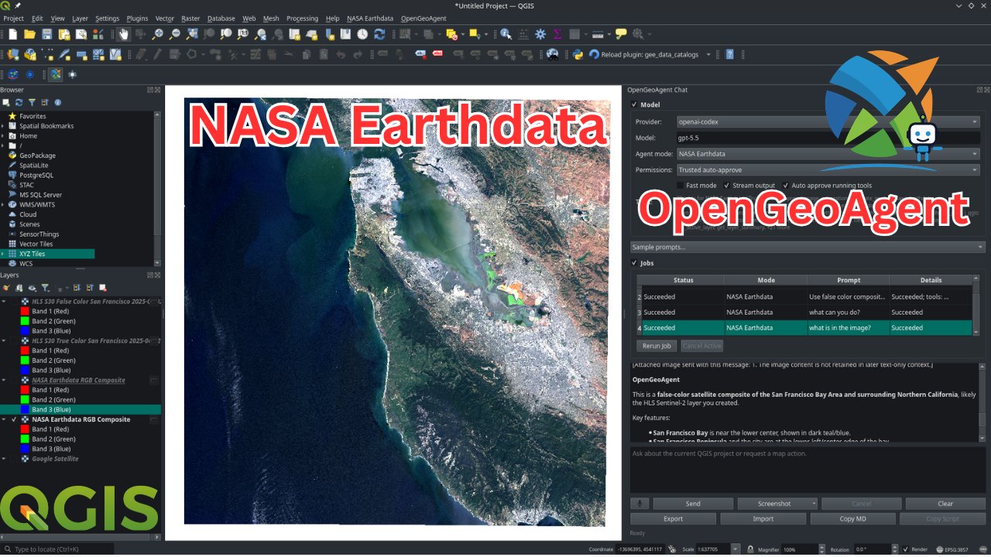Toggle the Stream output checkbox
Viewport: 991px width, 557px height.
tap(726, 186)
